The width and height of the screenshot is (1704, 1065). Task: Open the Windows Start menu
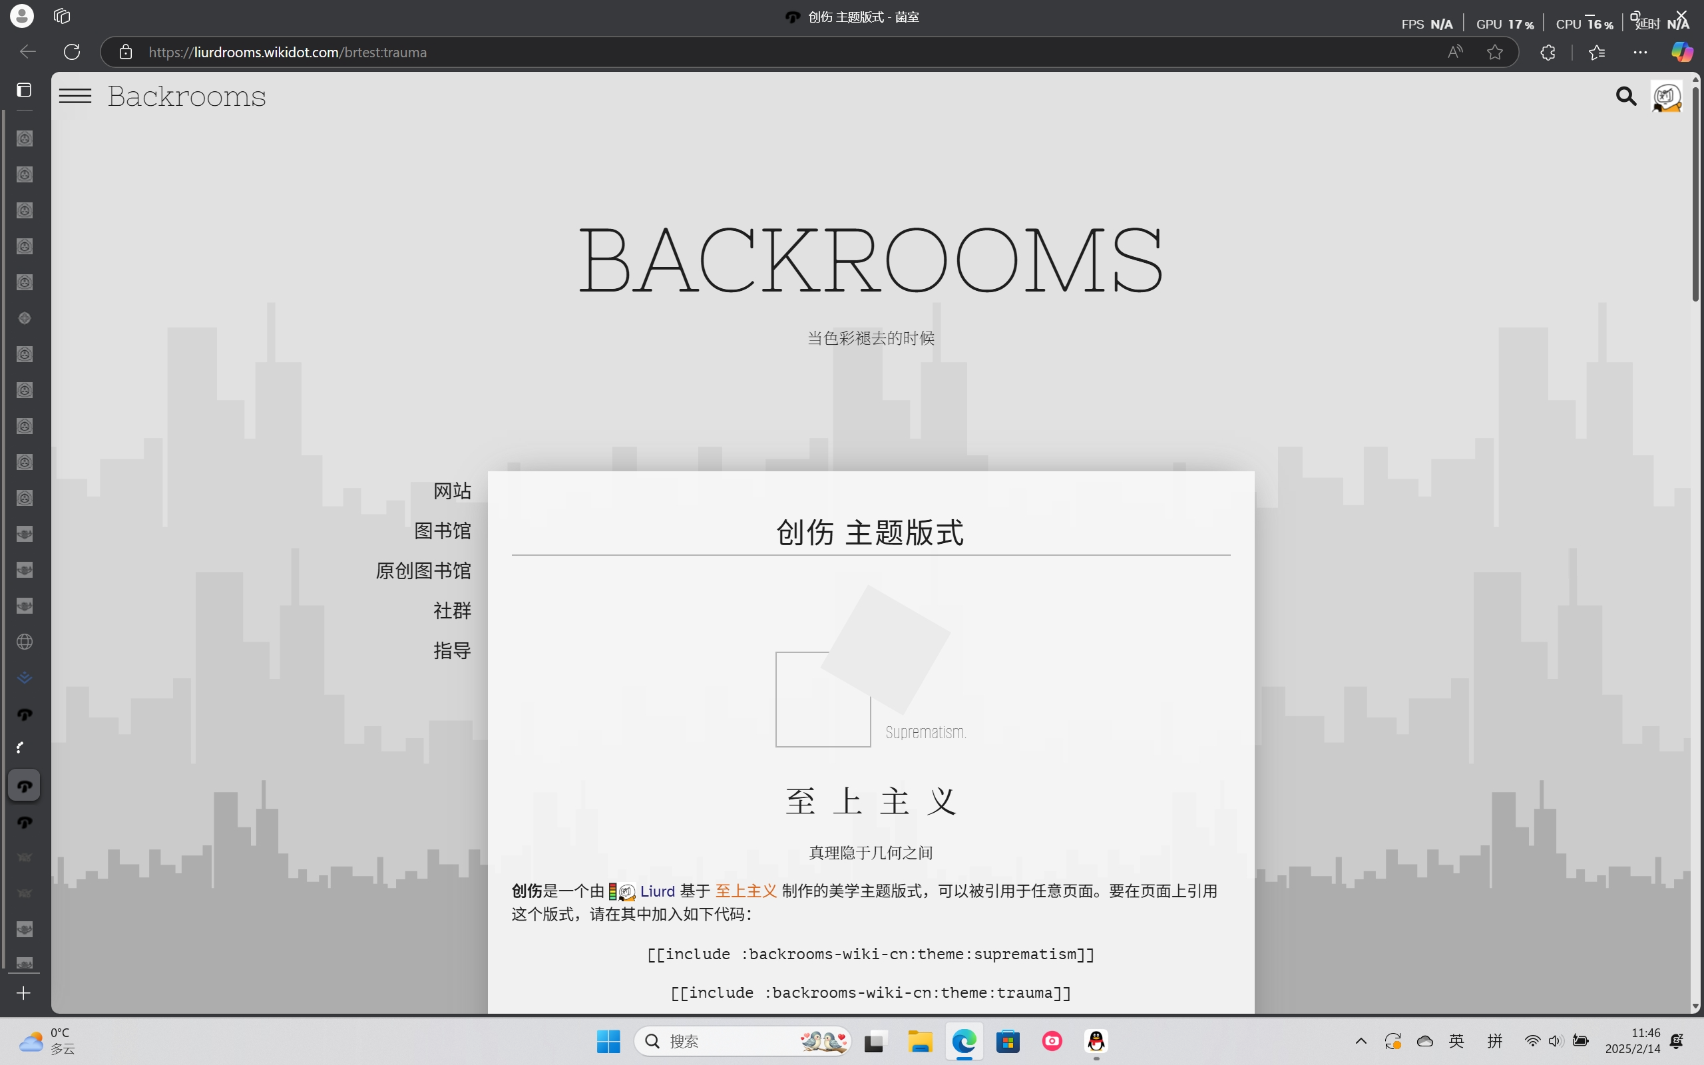(x=608, y=1041)
